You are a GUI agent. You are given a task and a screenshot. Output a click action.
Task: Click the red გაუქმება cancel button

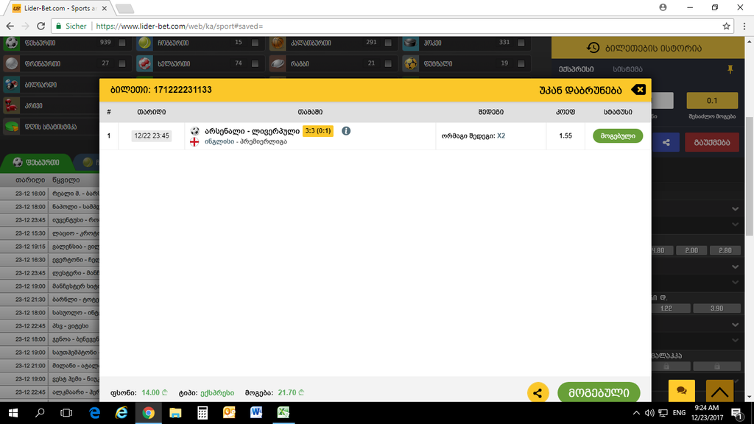[x=712, y=142]
